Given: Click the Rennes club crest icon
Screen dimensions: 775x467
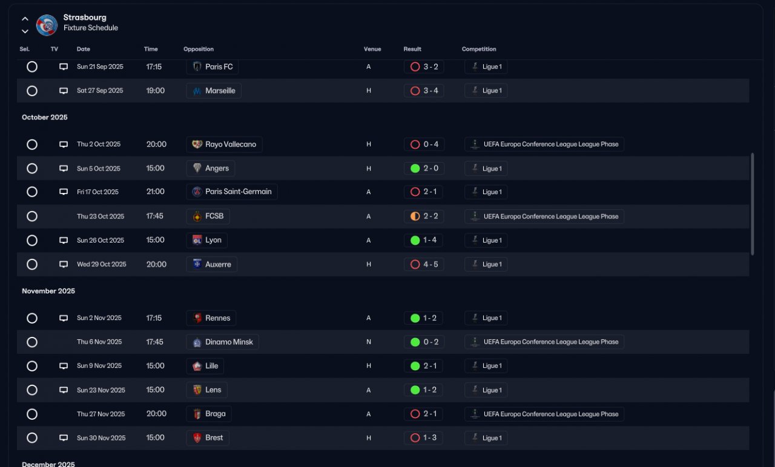Looking at the screenshot, I should (197, 318).
